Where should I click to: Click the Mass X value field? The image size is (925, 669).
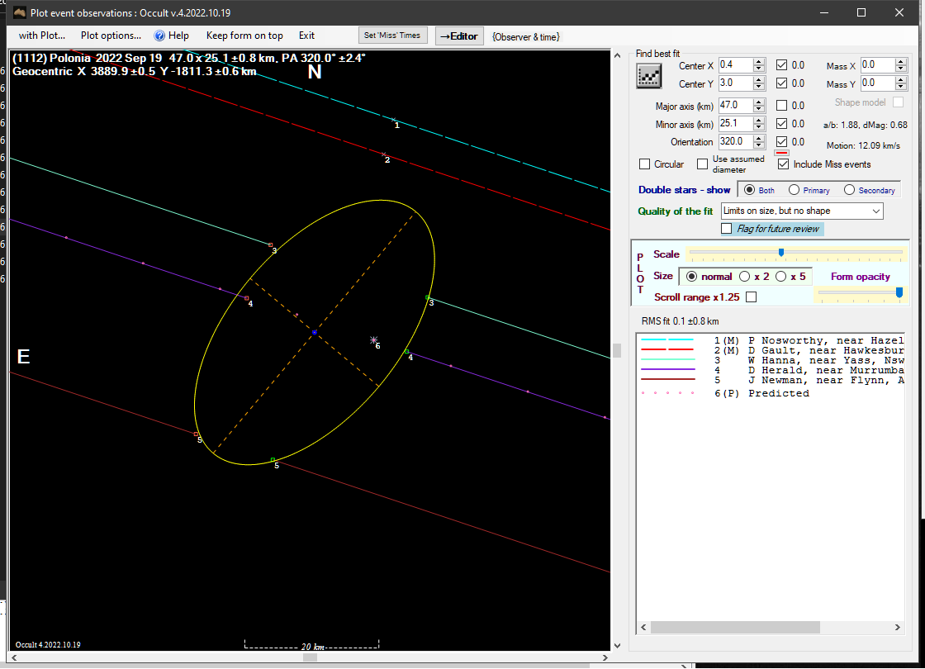[x=877, y=65]
